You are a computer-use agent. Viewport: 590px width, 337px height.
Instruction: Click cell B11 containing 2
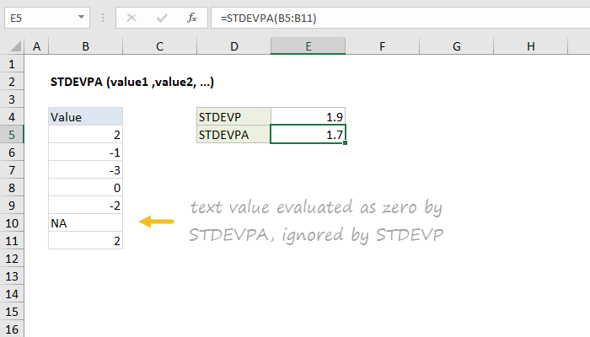click(85, 241)
